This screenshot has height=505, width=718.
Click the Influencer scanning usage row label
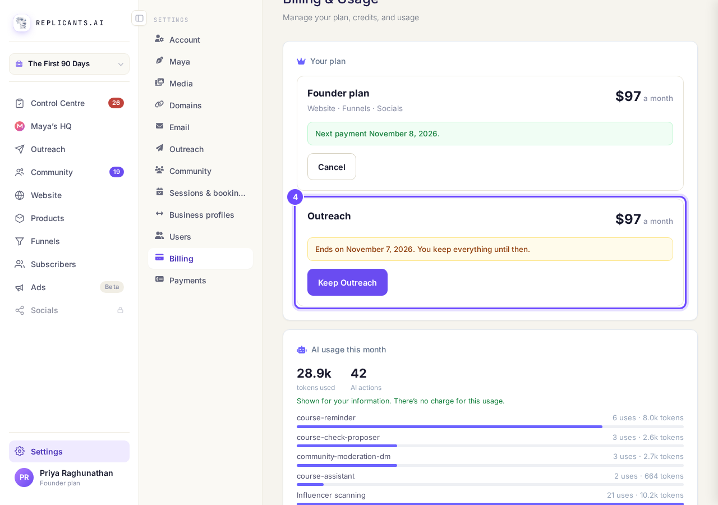point(331,495)
